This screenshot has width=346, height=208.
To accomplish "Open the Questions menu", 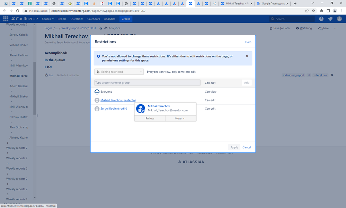I will (x=77, y=19).
